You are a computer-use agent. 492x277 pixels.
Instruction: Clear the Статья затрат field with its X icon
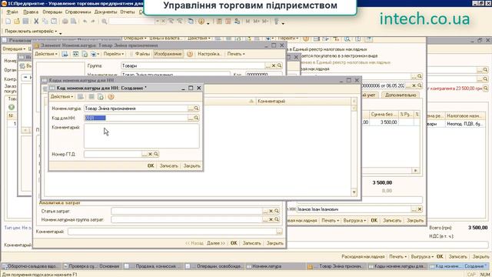point(271,211)
